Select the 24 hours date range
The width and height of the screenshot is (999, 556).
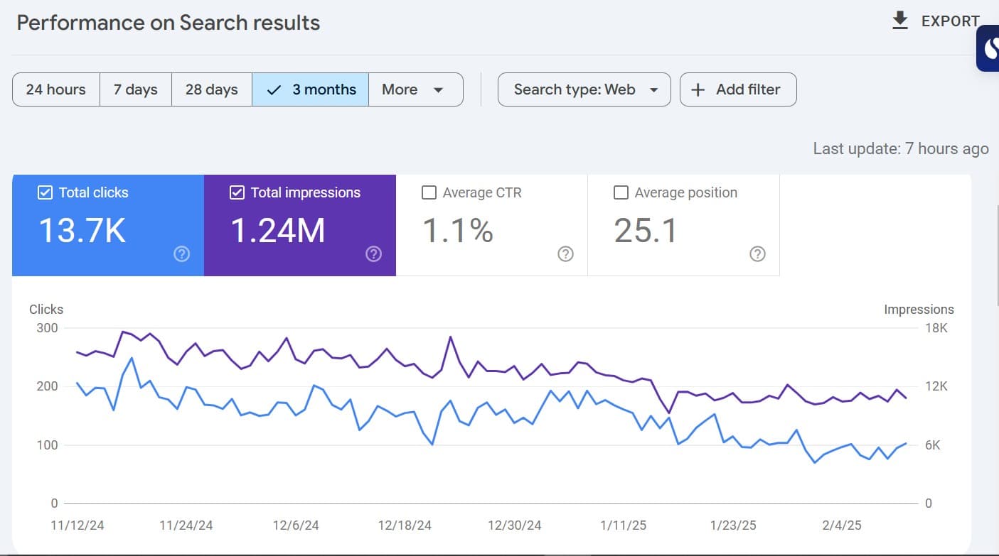tap(56, 89)
